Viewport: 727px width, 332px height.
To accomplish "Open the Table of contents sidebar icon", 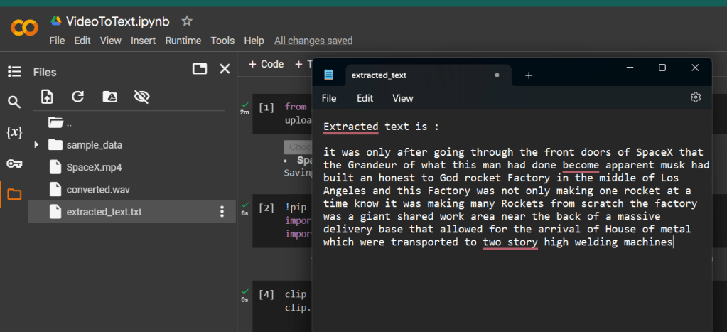I will pyautogui.click(x=14, y=71).
